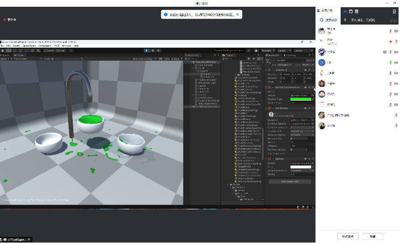Screen dimensions: 400x243
Task: Click the Particle Color eyedropper icon
Action: [x=313, y=99]
